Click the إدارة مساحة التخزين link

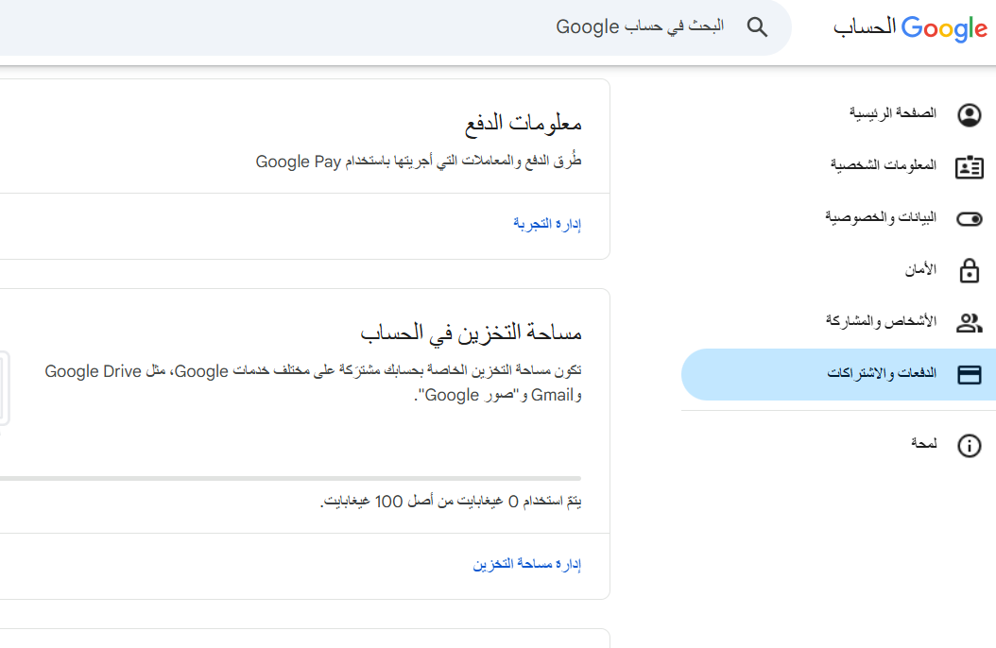(x=526, y=564)
